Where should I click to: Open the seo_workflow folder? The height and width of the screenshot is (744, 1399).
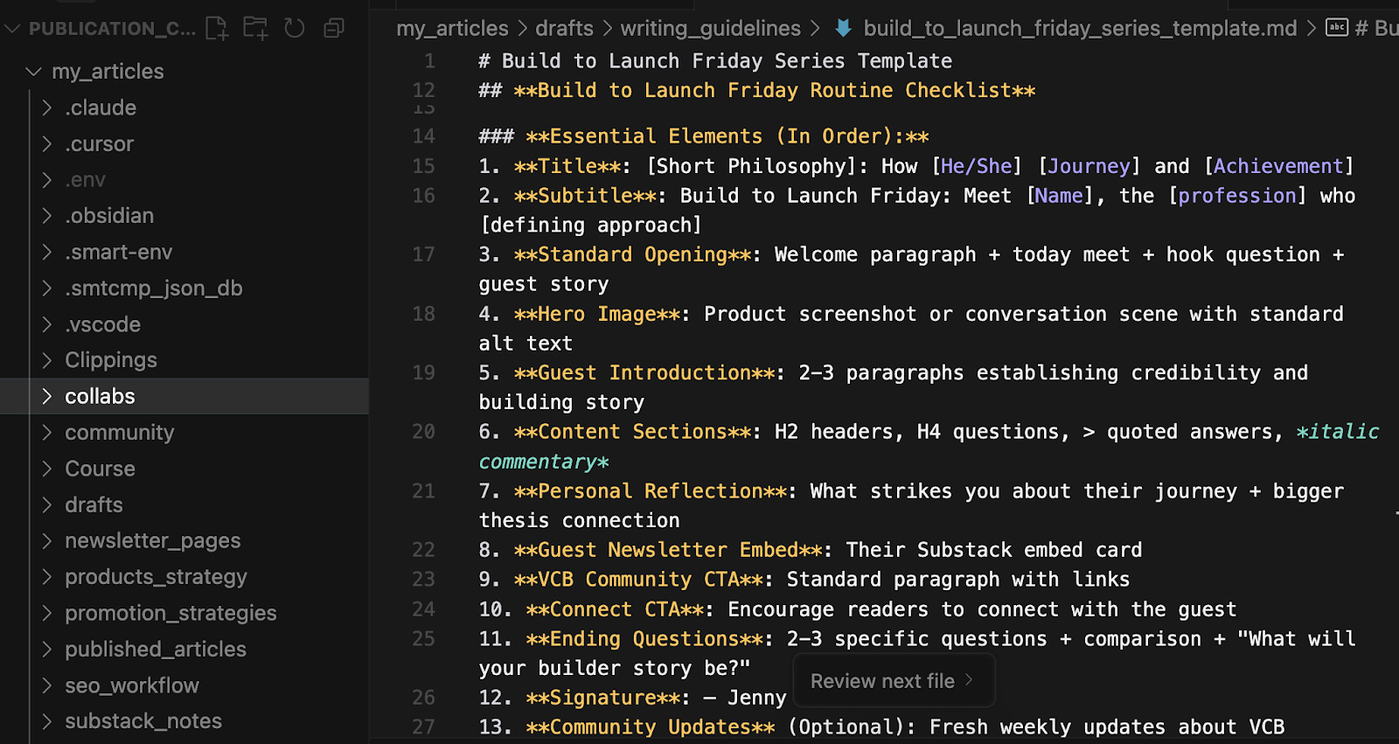[132, 685]
